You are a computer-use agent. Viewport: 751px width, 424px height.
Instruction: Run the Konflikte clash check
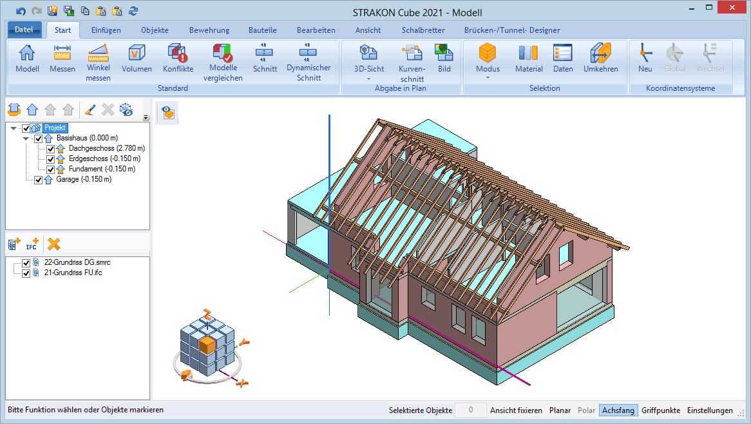178,59
